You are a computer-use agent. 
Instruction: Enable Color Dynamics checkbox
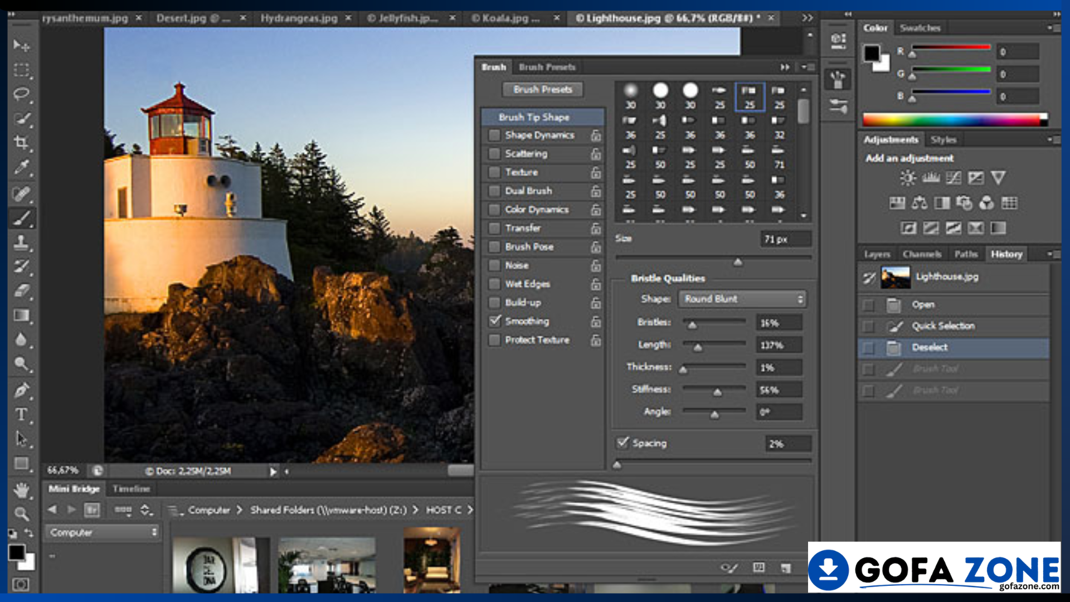[x=494, y=210]
